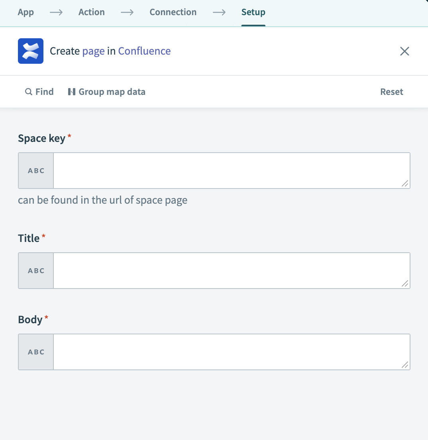This screenshot has height=440, width=428.
Task: Close the Create page setup panel
Action: tap(404, 51)
